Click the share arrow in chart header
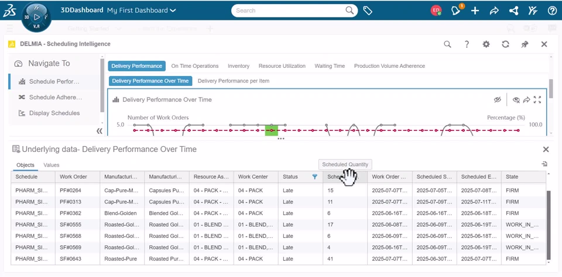 [x=526, y=100]
